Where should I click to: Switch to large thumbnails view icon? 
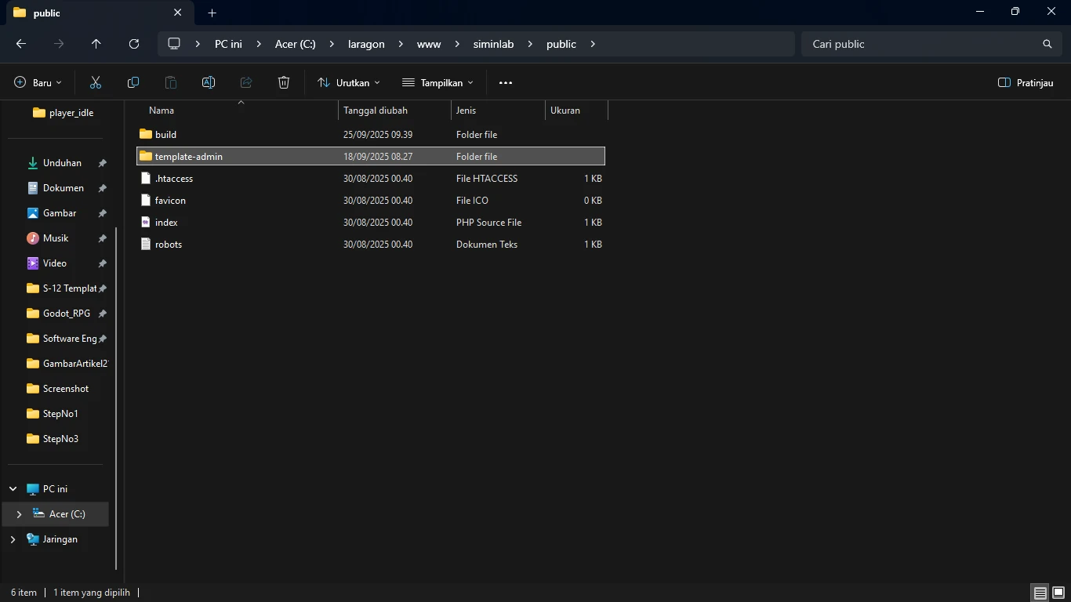(1058, 593)
